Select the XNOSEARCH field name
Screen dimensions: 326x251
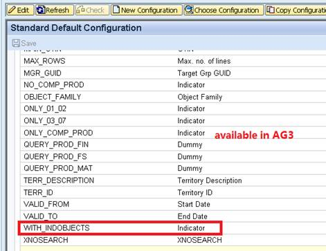[x=46, y=240]
